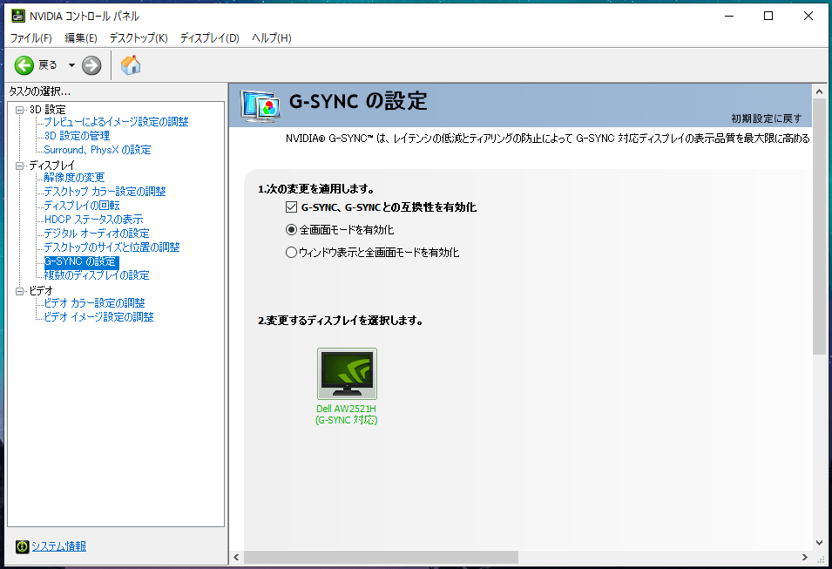Open ビデオ イメージ設定の調整
The image size is (832, 569).
click(98, 317)
